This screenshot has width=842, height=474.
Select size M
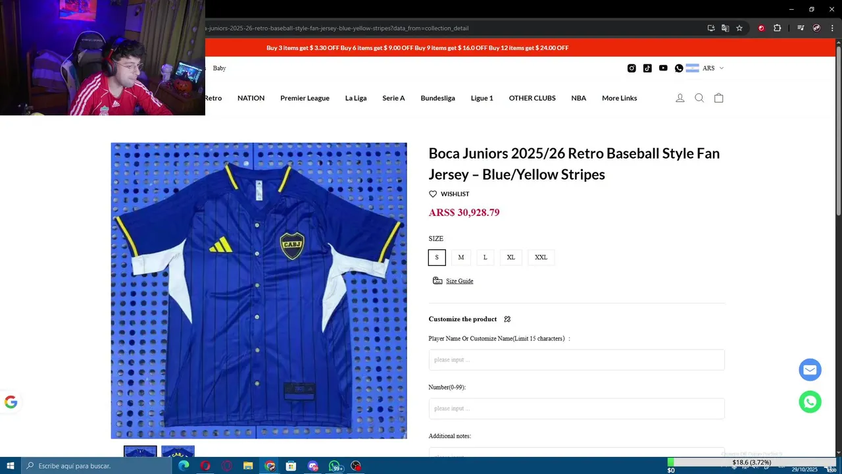click(461, 257)
